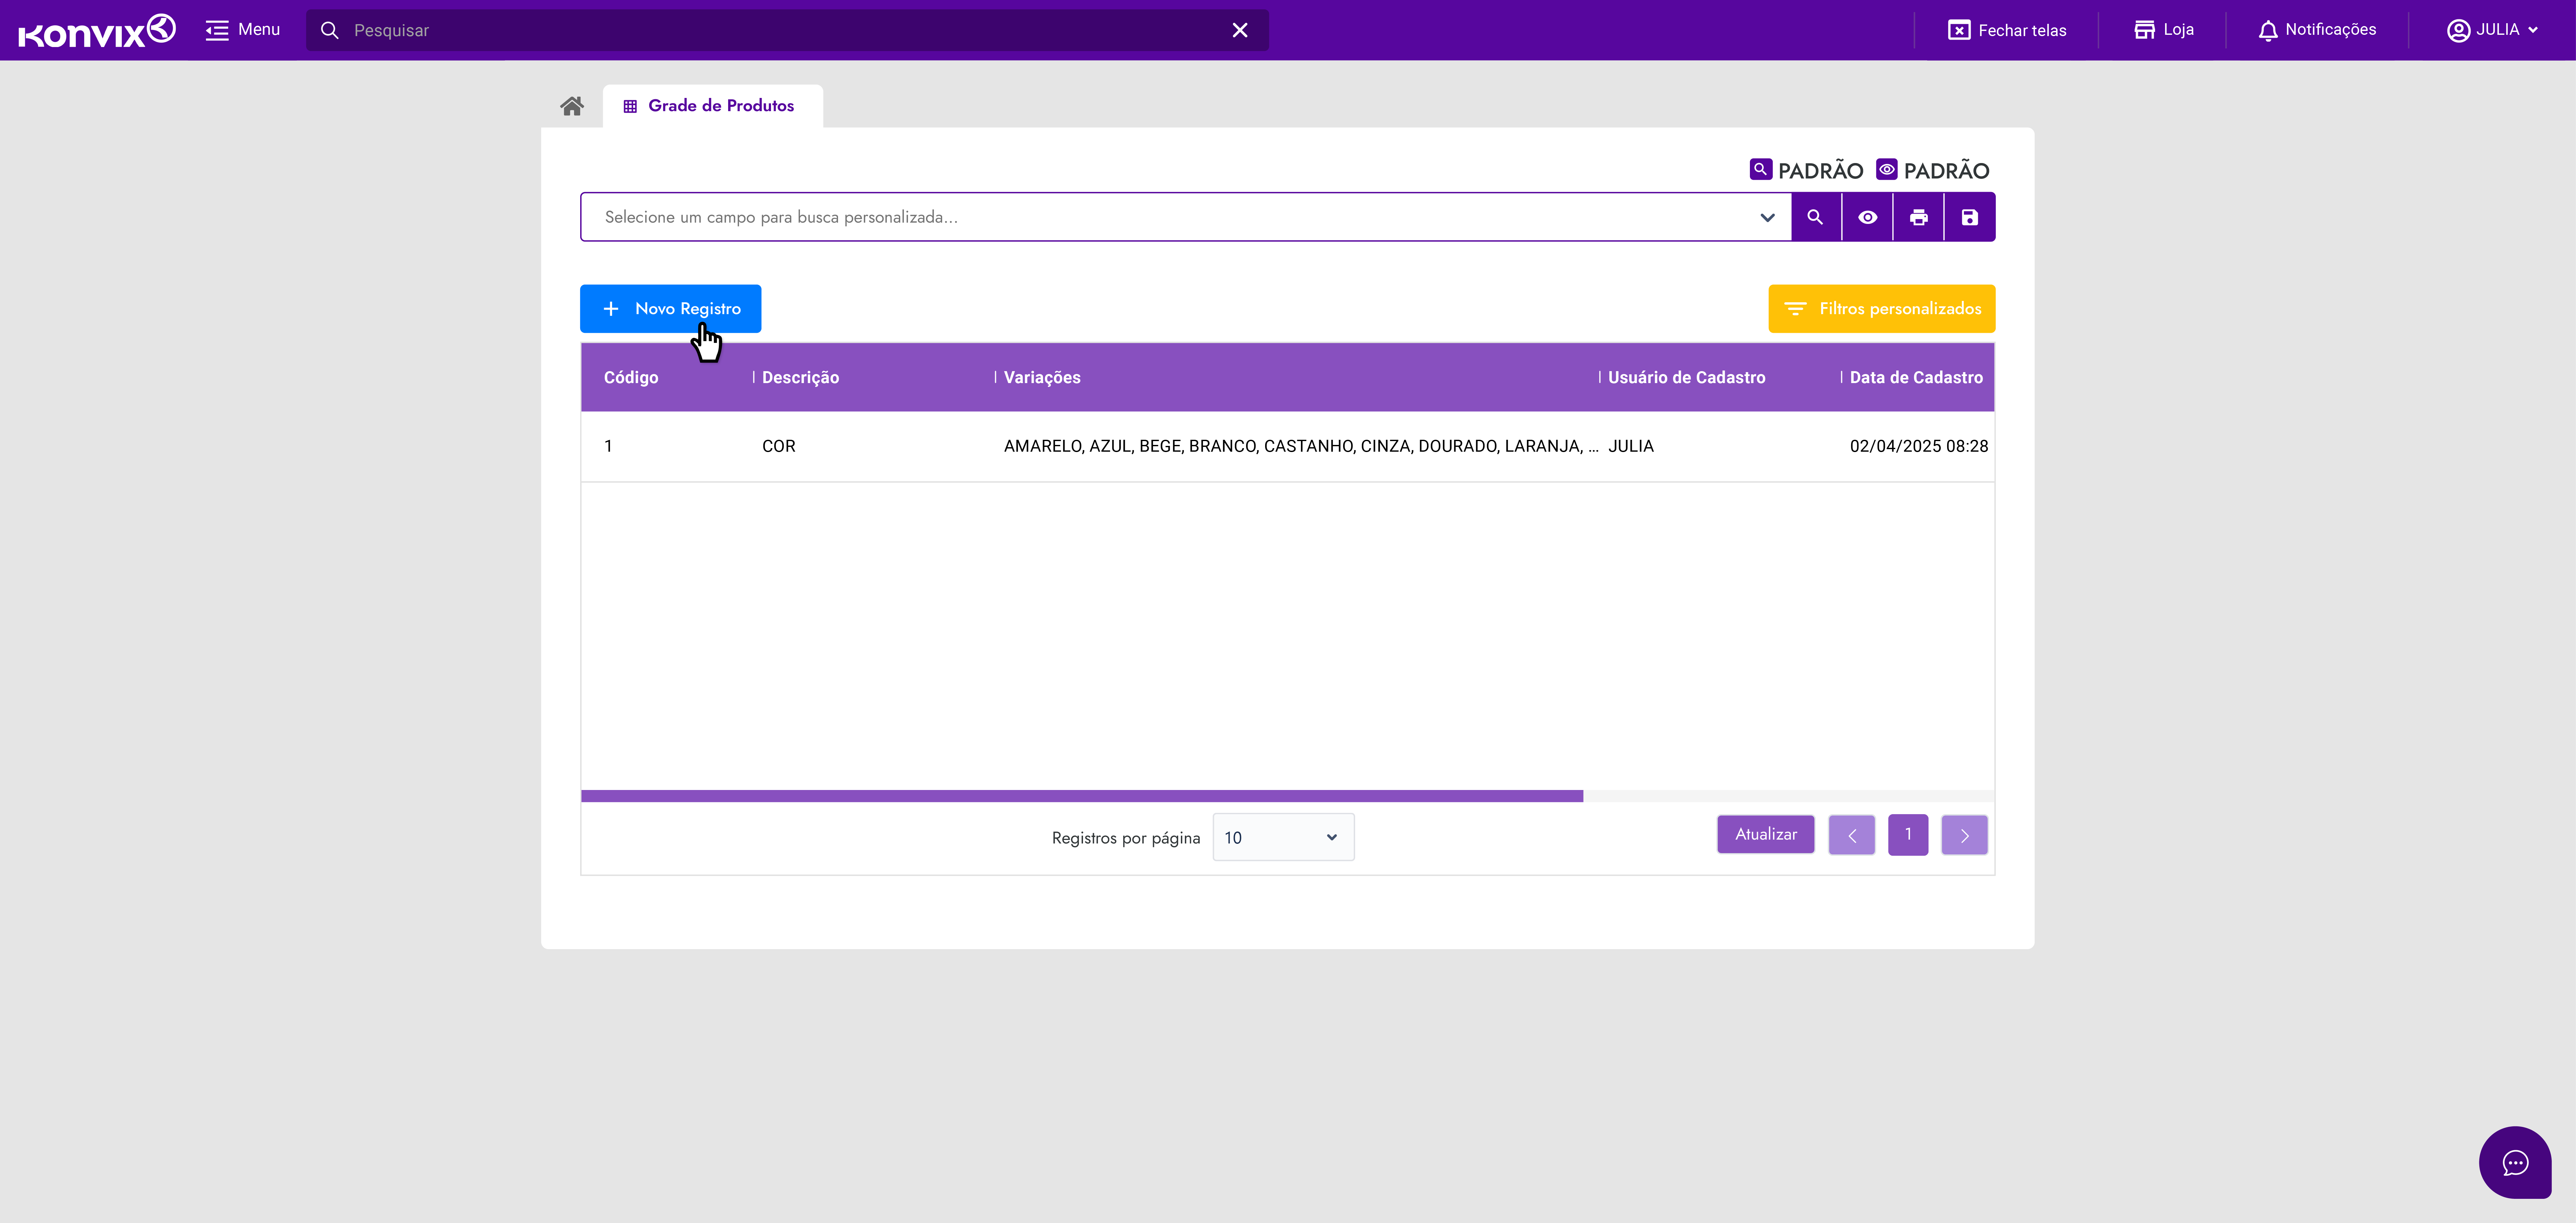The height and width of the screenshot is (1223, 2576).
Task: Open Notificações bell
Action: click(2317, 30)
